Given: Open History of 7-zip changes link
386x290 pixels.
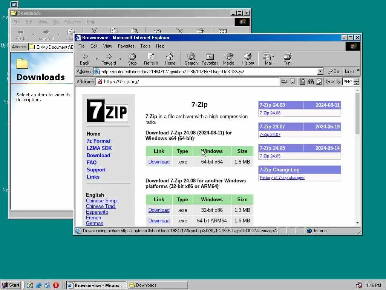Looking at the screenshot, I should coord(282,177).
